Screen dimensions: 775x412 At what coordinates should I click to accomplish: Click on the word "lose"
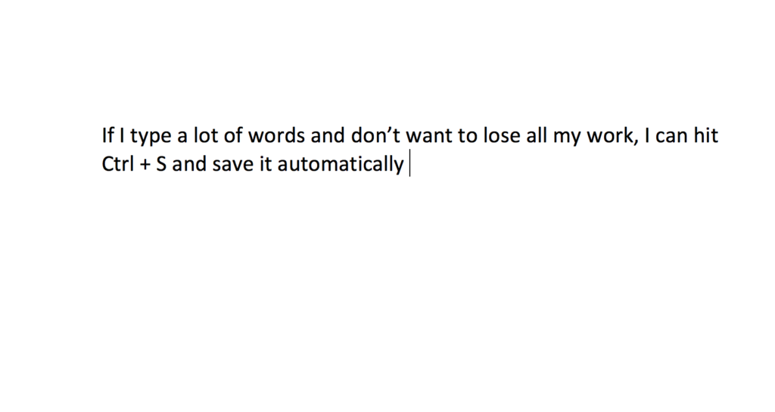click(501, 135)
